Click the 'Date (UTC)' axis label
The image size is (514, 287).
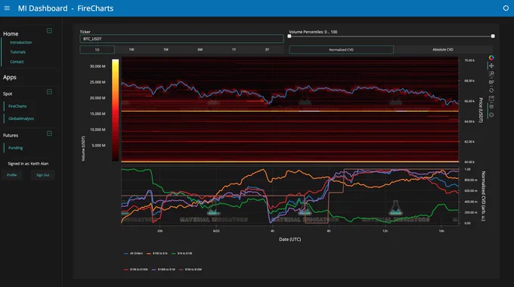tap(290, 239)
